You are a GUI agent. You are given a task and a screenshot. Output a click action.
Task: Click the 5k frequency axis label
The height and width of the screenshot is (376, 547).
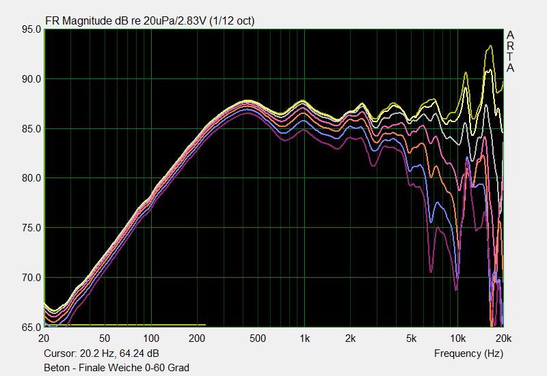coord(412,338)
